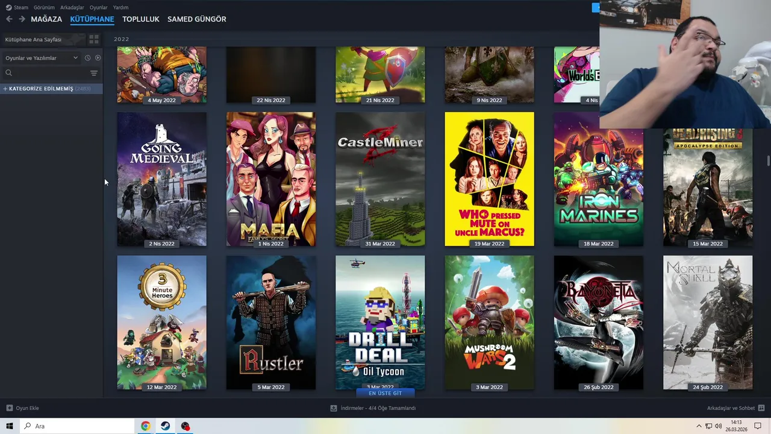Open Who Pressed Mute on Uncle Marcus tile
The image size is (771, 434).
click(489, 179)
